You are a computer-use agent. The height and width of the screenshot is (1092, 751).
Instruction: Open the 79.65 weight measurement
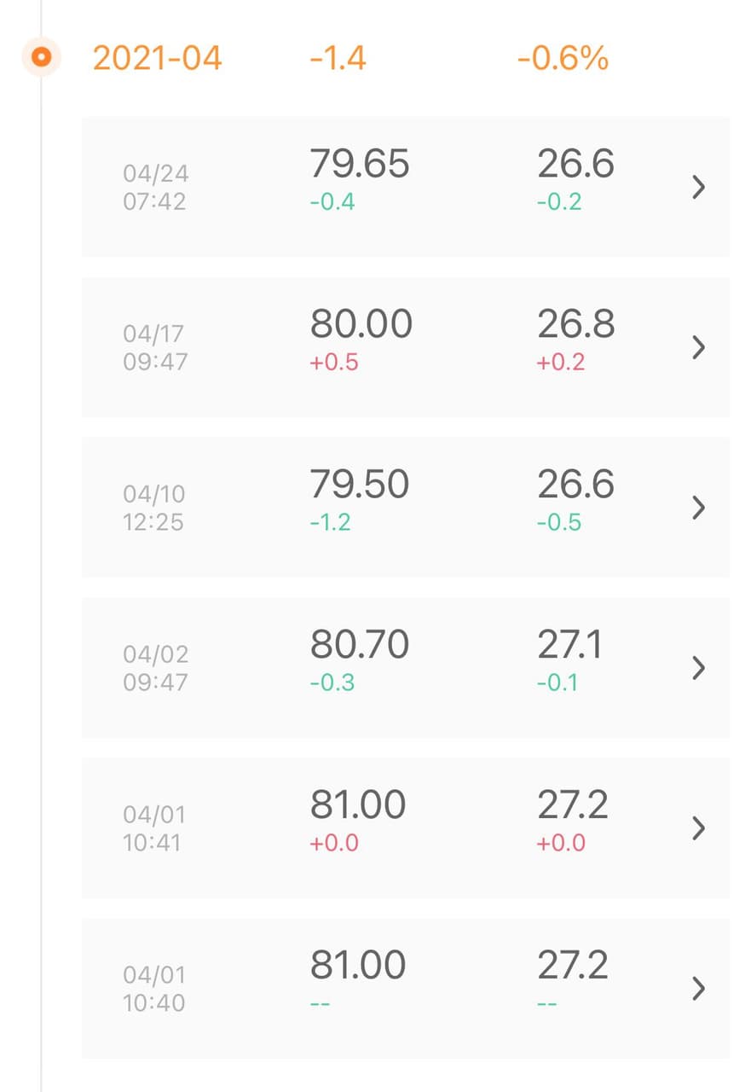359,163
